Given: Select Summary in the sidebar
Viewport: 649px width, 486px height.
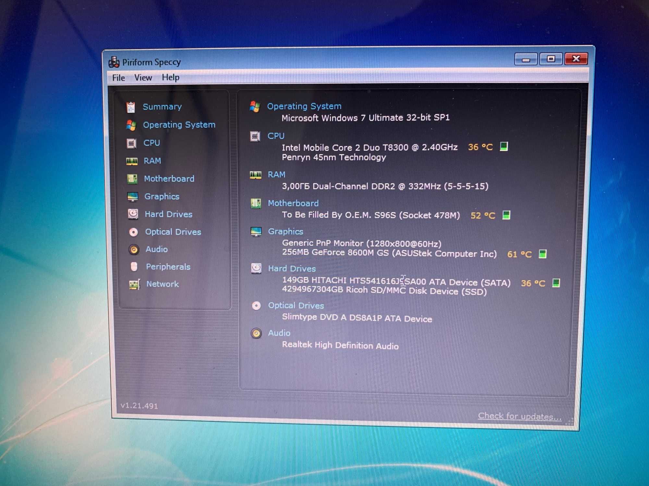Looking at the screenshot, I should coord(162,107).
